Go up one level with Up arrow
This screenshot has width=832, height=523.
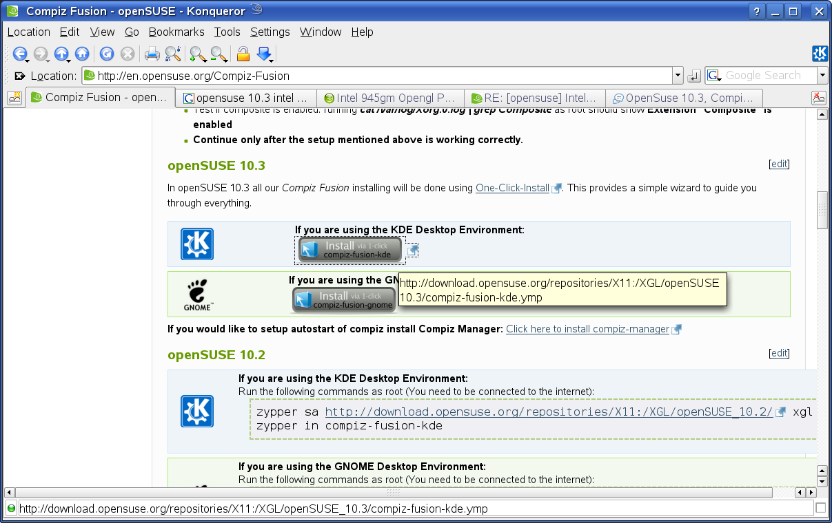pos(61,54)
